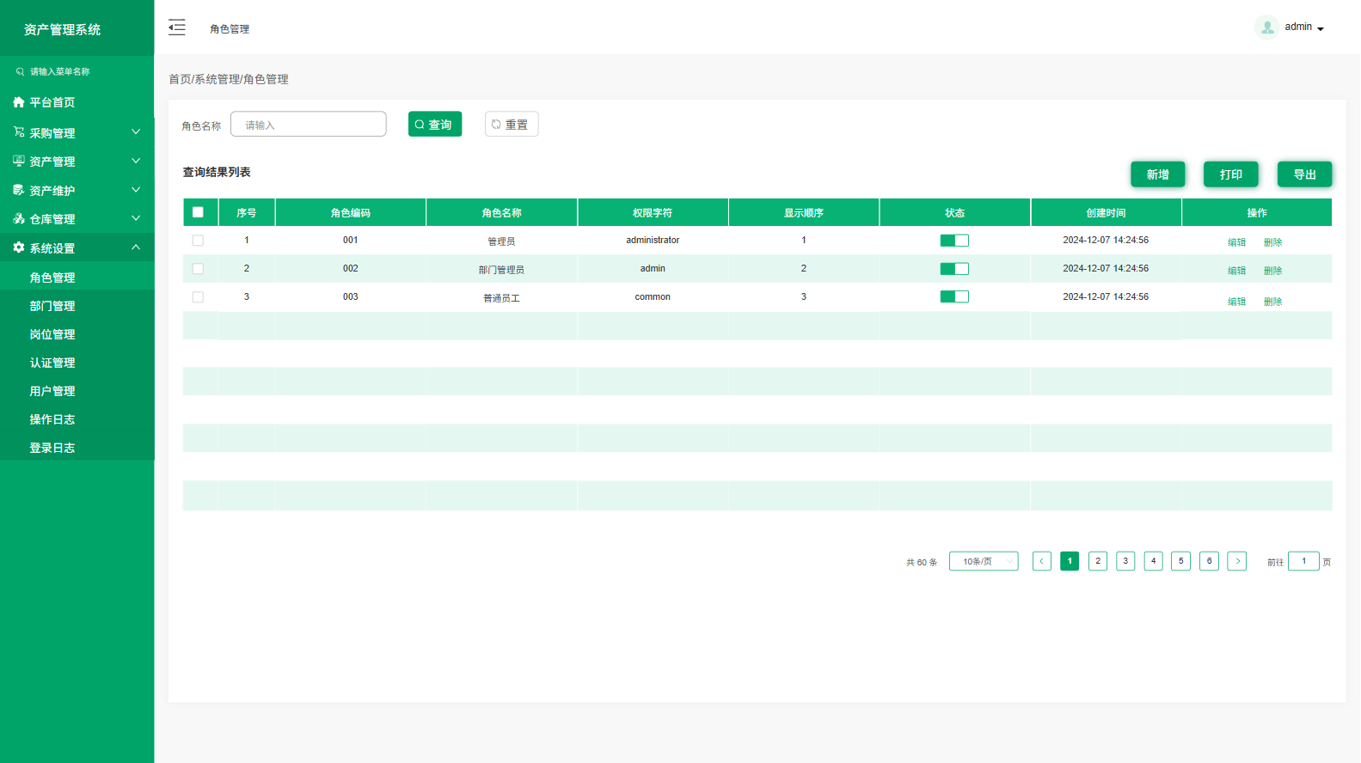This screenshot has height=763, width=1361.
Task: Click the sidebar collapse menu icon
Action: [x=176, y=27]
